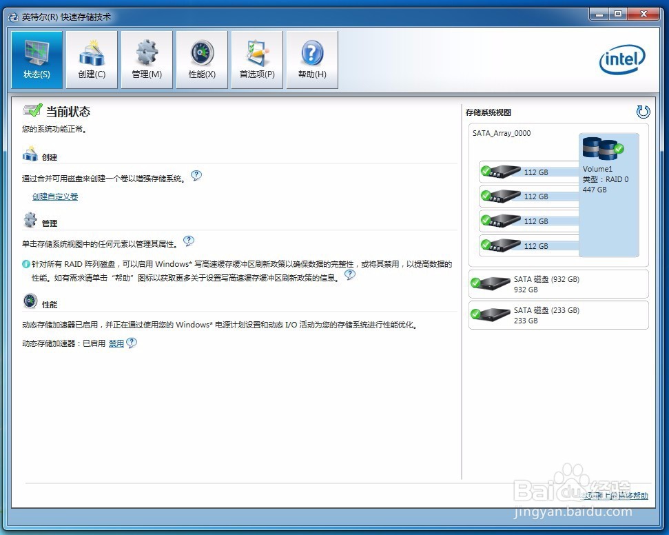Click the 447 GB volume size text
669x535 pixels.
coord(595,190)
